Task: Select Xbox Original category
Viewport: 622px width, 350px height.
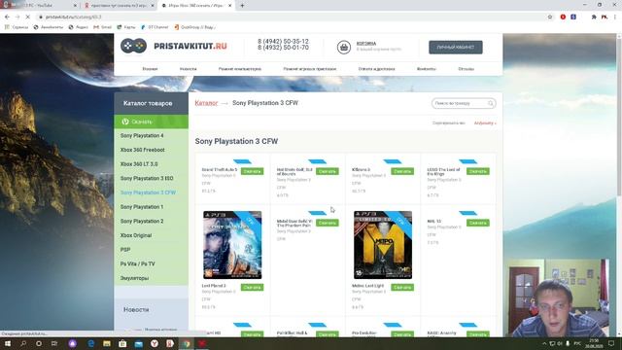Action: click(136, 235)
